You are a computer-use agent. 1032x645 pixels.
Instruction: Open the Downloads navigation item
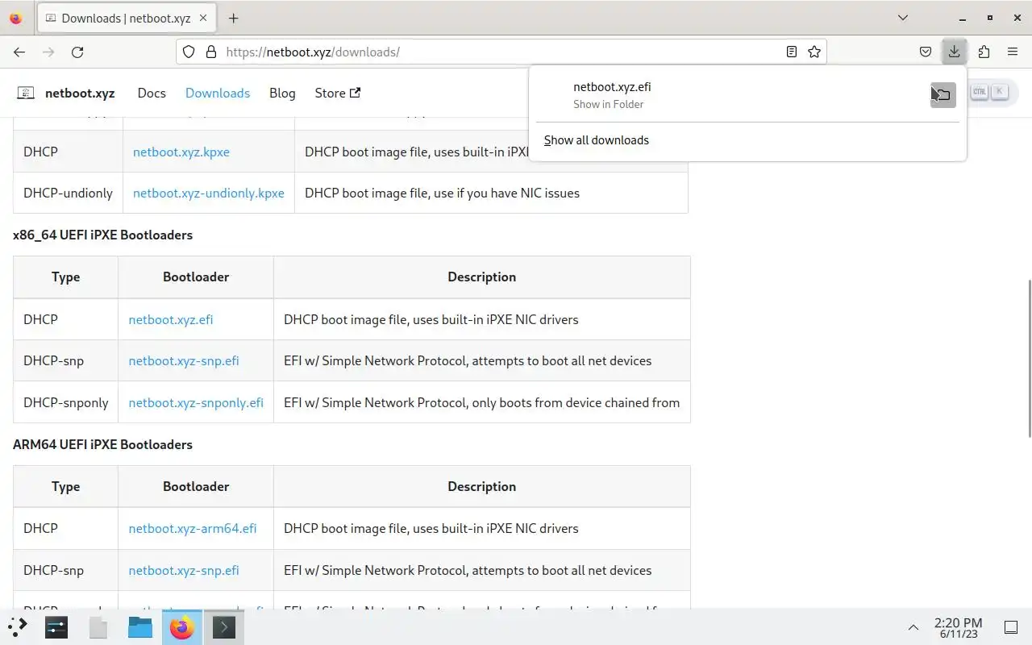tap(218, 93)
